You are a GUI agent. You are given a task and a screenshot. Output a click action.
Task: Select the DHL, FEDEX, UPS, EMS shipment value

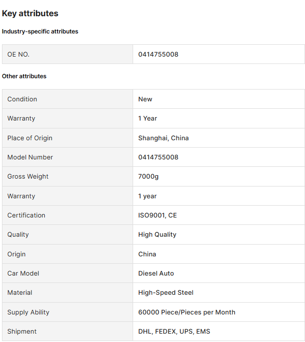click(x=174, y=332)
